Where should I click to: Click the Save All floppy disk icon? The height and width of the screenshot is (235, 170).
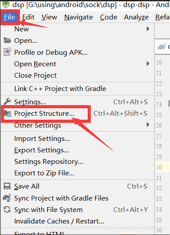point(7,186)
